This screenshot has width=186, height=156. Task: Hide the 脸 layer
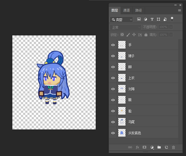pyautogui.click(x=113, y=111)
